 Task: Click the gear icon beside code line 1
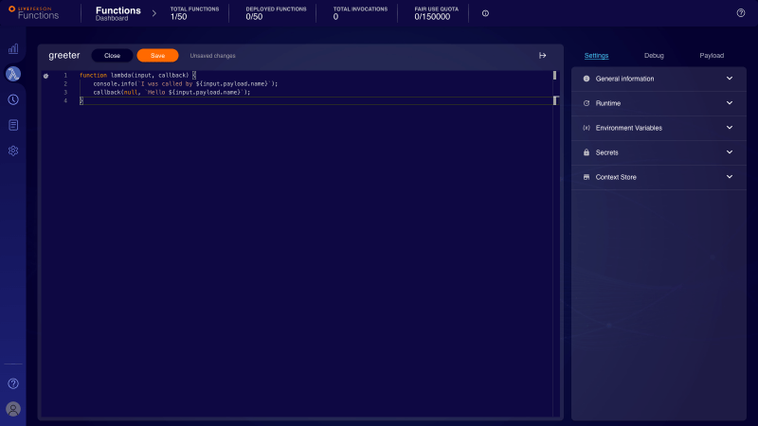[45, 76]
